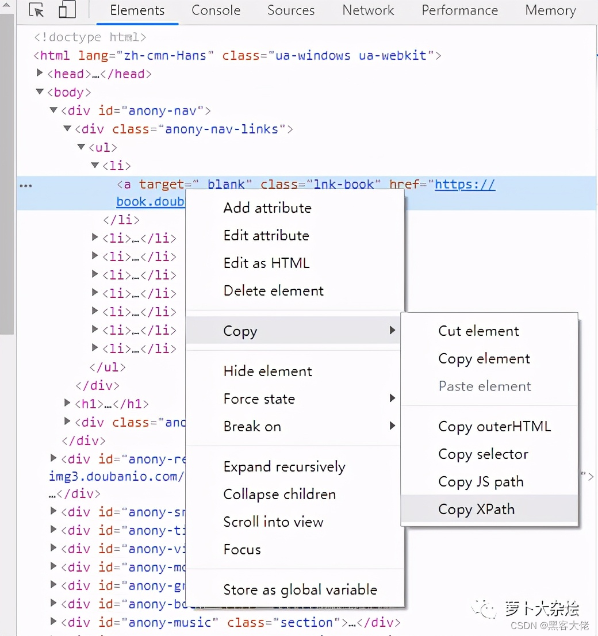Collapse the ul element node
Screen dimensions: 598x636
click(80, 147)
